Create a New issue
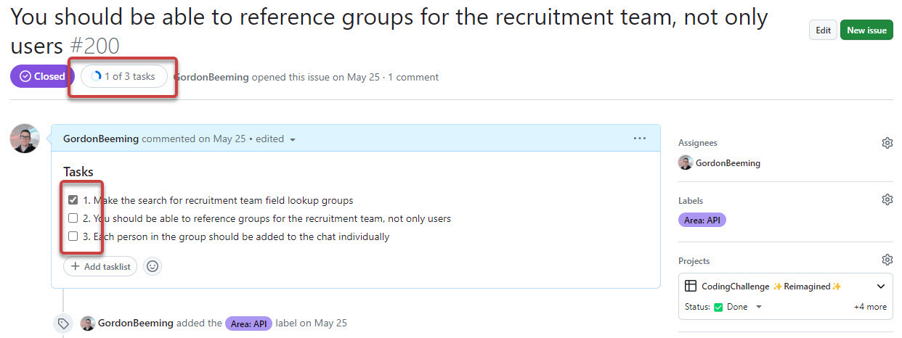902x338 pixels. (866, 30)
